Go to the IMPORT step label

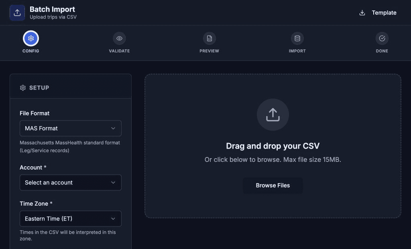click(x=297, y=51)
